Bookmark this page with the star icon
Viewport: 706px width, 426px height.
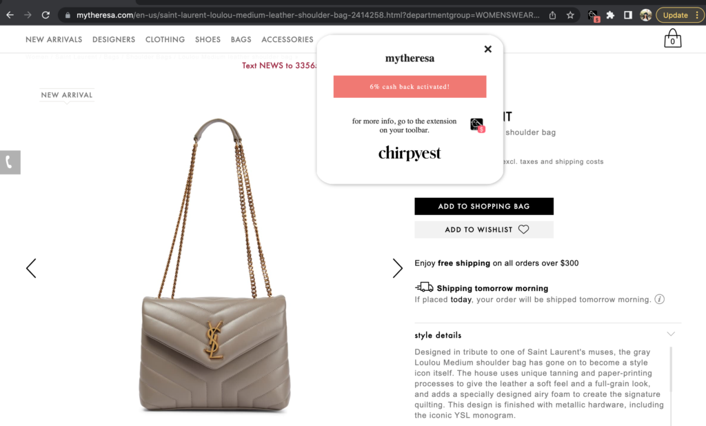pos(570,15)
